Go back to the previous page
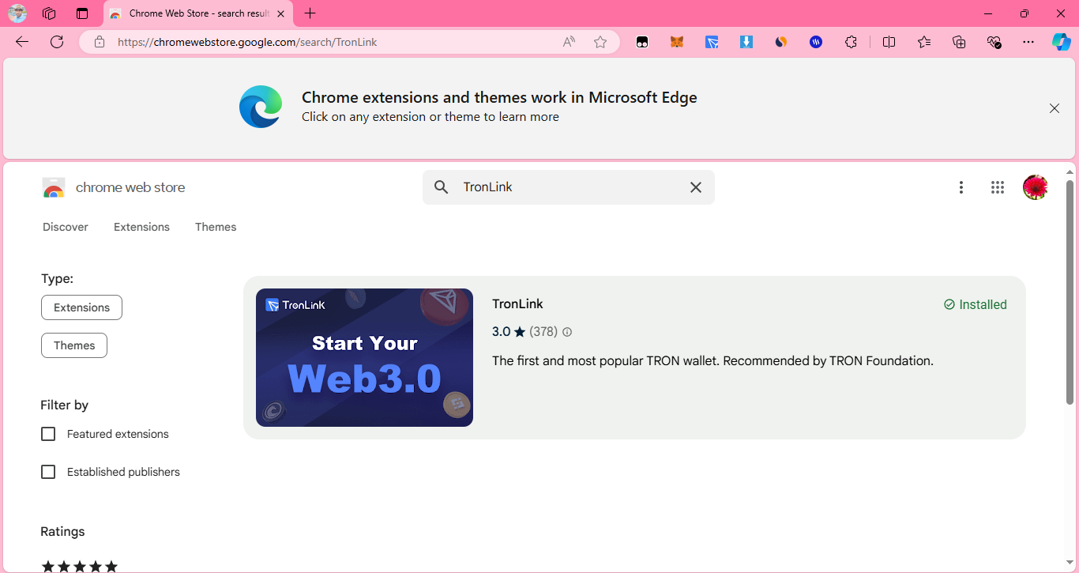 click(22, 42)
